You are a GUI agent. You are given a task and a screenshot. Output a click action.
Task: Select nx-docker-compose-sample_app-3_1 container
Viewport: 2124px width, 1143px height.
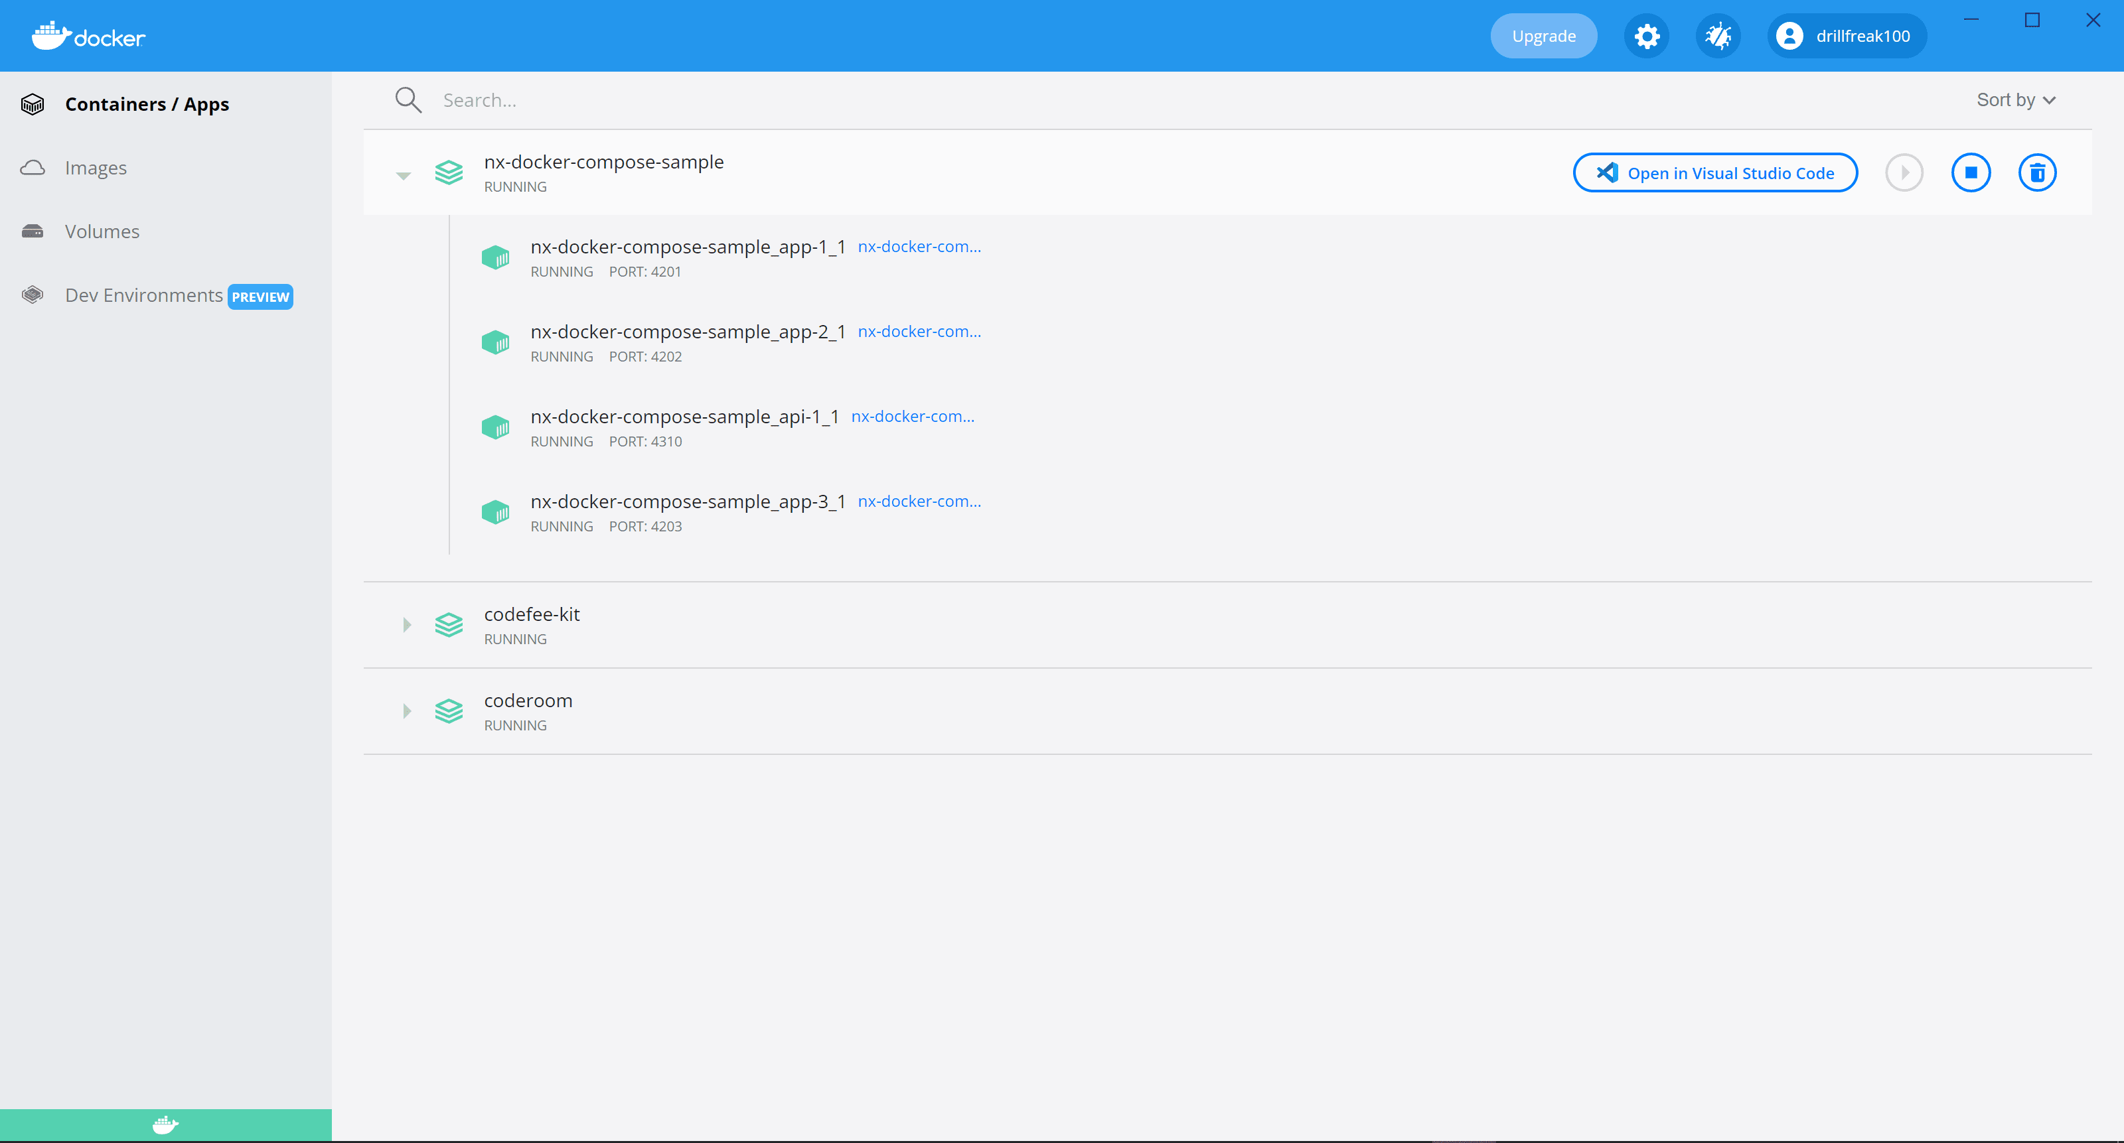688,501
